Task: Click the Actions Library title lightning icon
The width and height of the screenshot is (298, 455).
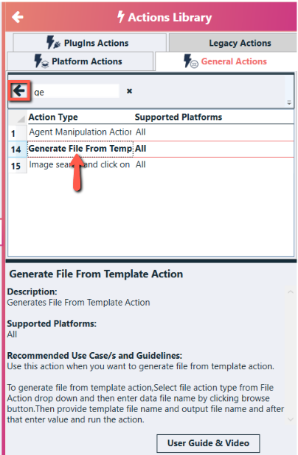Action: point(121,17)
